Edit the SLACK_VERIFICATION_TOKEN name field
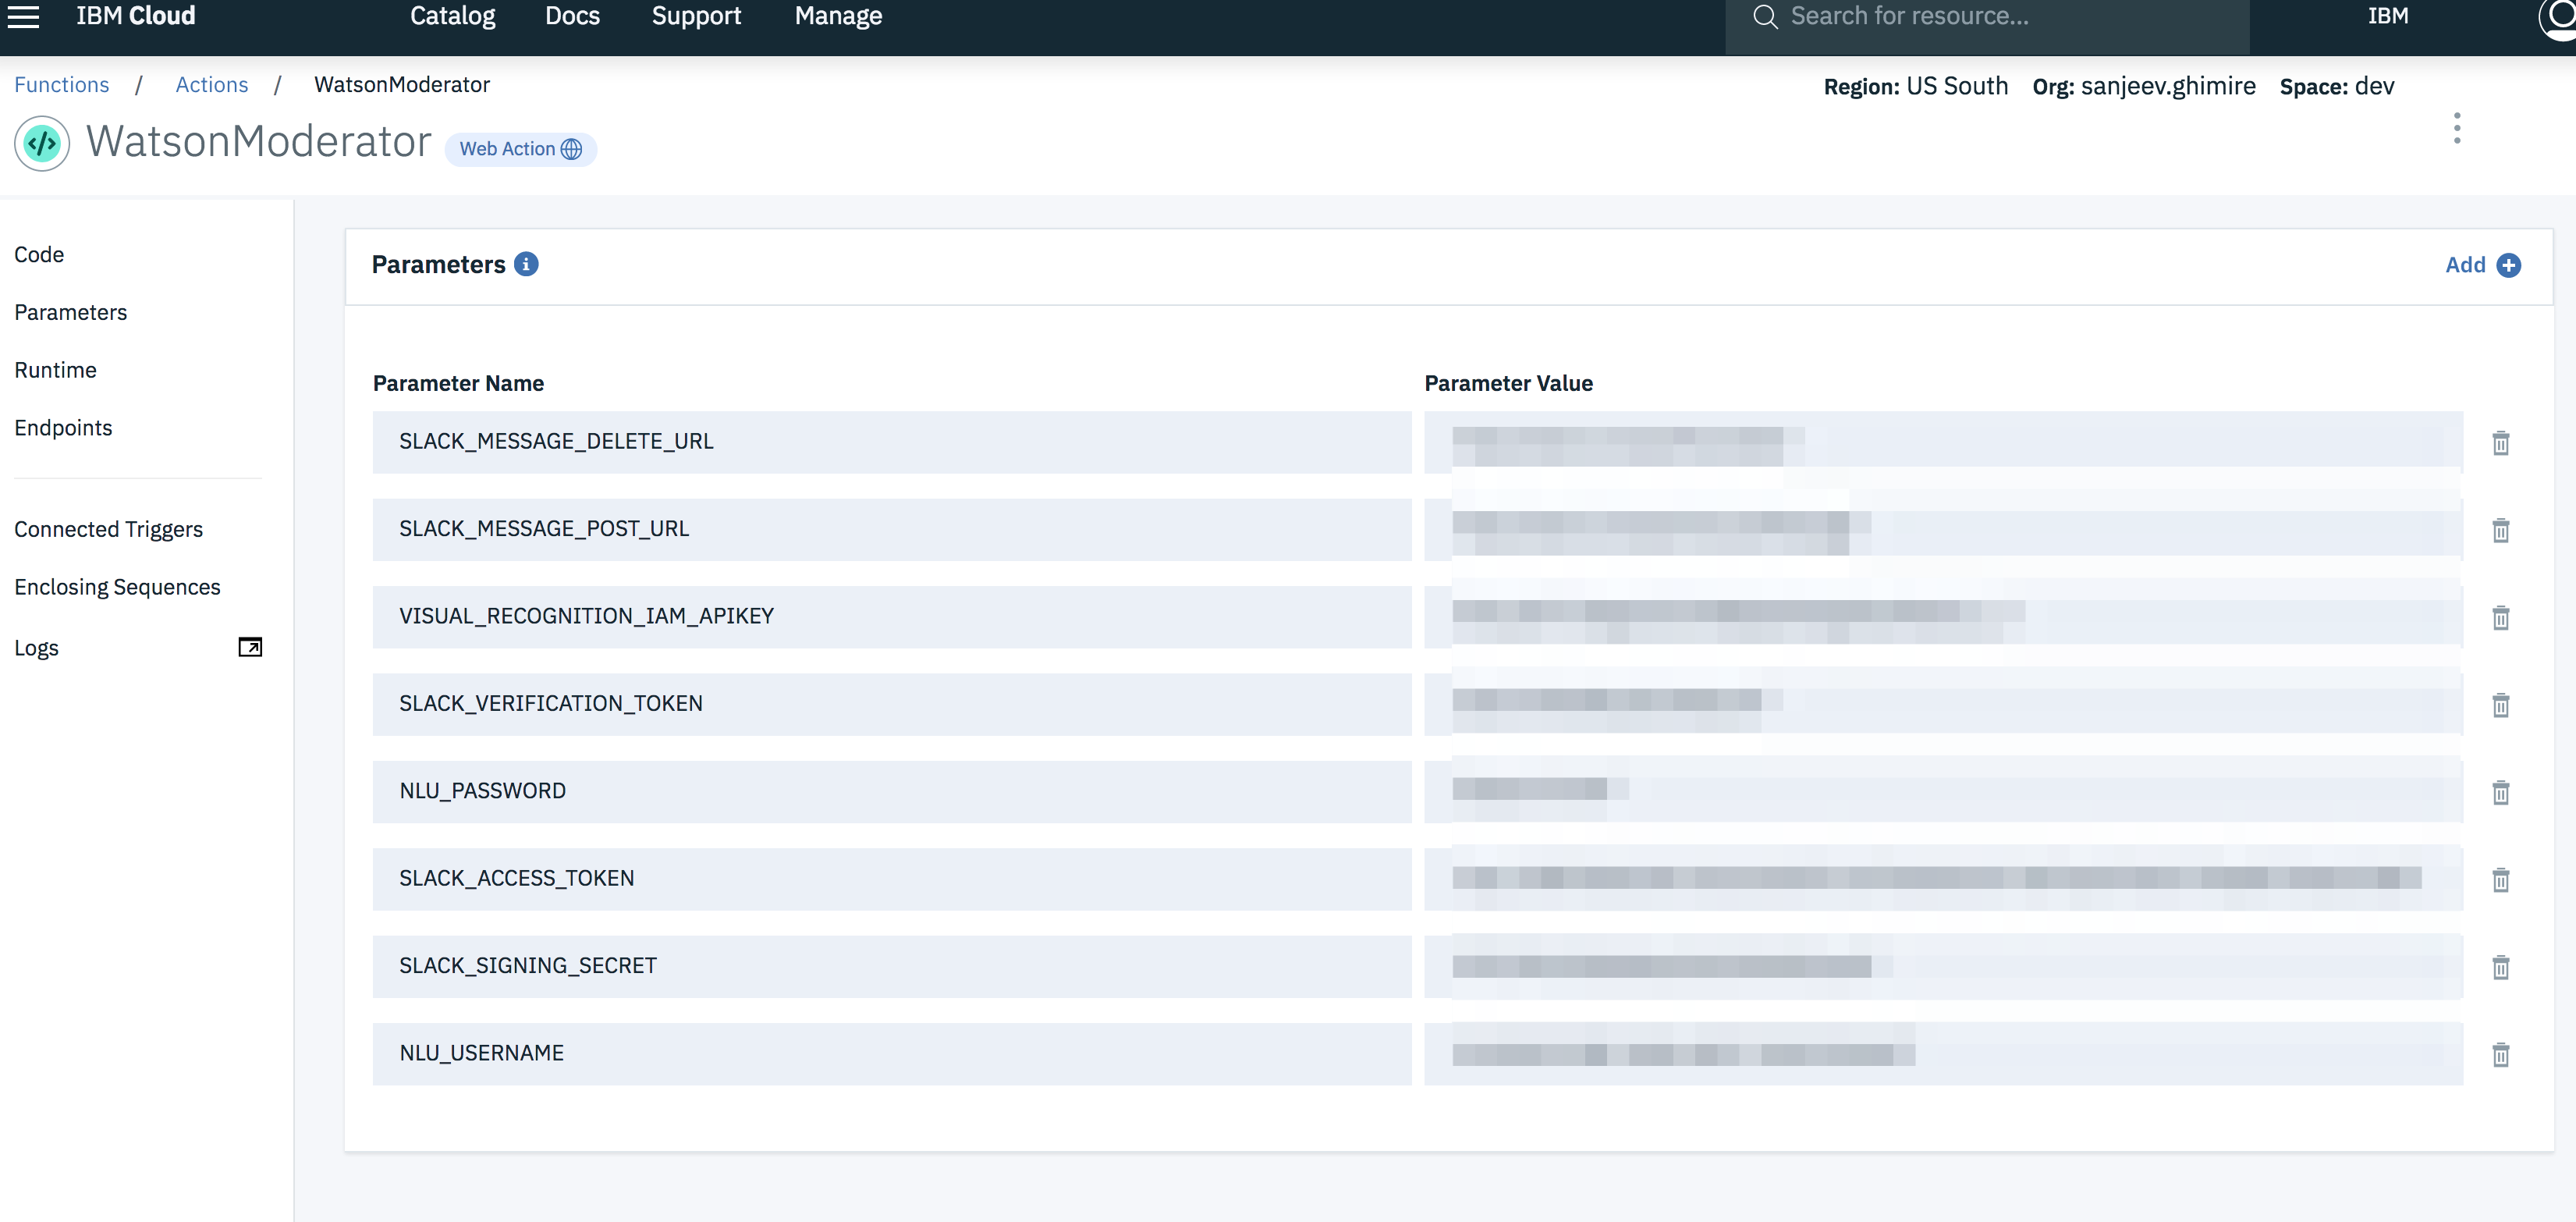The image size is (2576, 1222). pyautogui.click(x=892, y=704)
